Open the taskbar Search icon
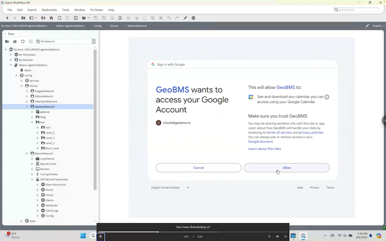 [93, 236]
